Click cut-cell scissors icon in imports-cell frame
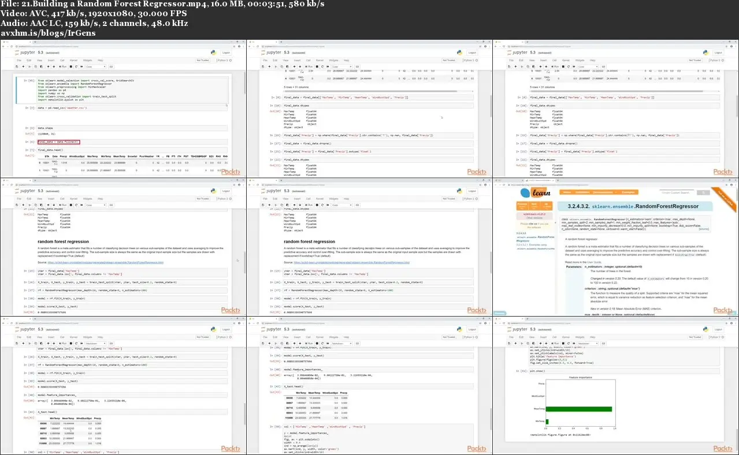 (29, 66)
